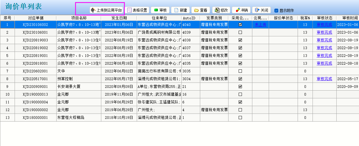The width and height of the screenshot is (359, 146).
Task: Sort by 发生日期 column header
Action: [119, 18]
